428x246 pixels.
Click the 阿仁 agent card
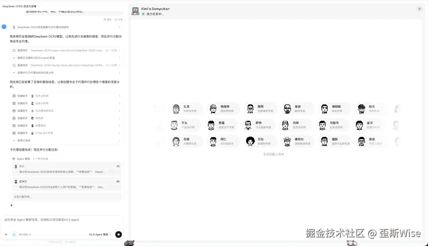tap(224, 141)
